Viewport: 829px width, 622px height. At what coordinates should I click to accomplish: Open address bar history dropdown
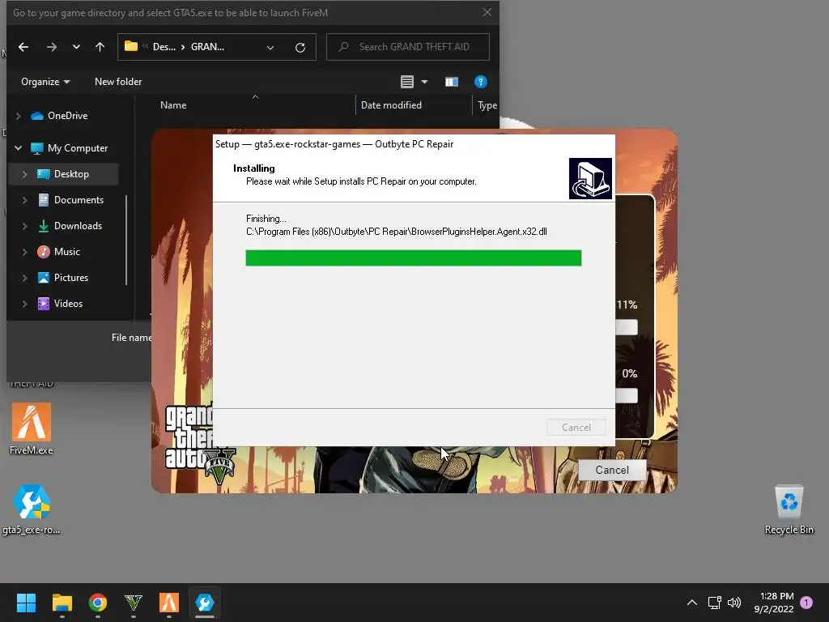click(x=270, y=48)
